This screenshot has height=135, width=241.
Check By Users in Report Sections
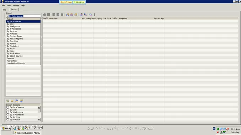7,110
